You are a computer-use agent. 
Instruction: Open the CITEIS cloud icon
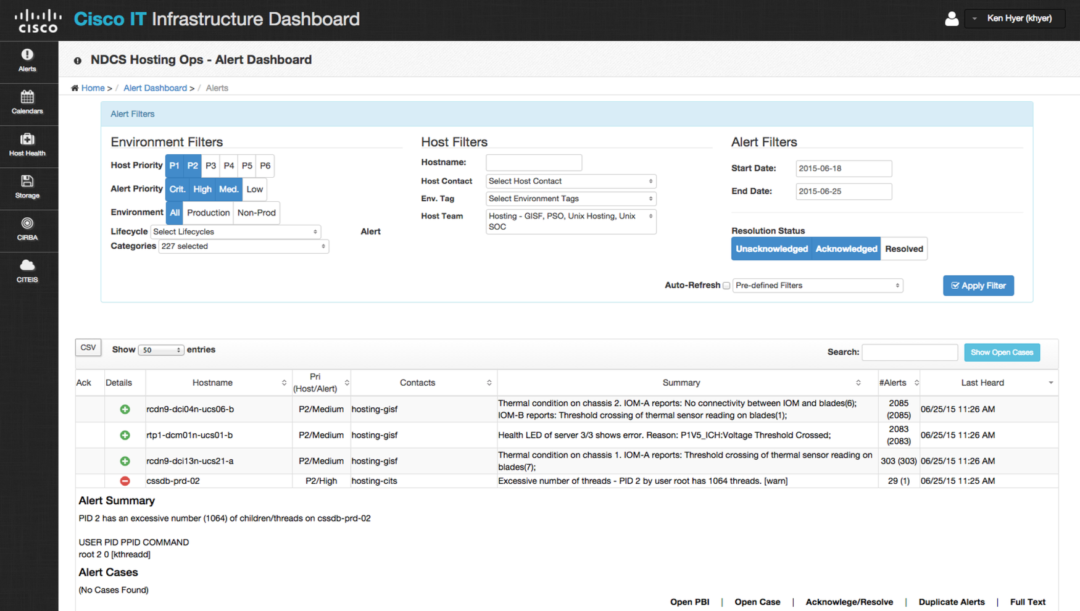(x=27, y=271)
